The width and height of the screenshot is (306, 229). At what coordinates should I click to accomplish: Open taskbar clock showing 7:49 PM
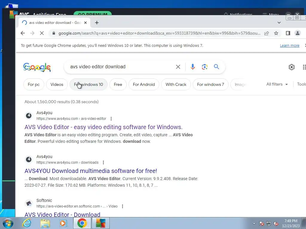291,223
